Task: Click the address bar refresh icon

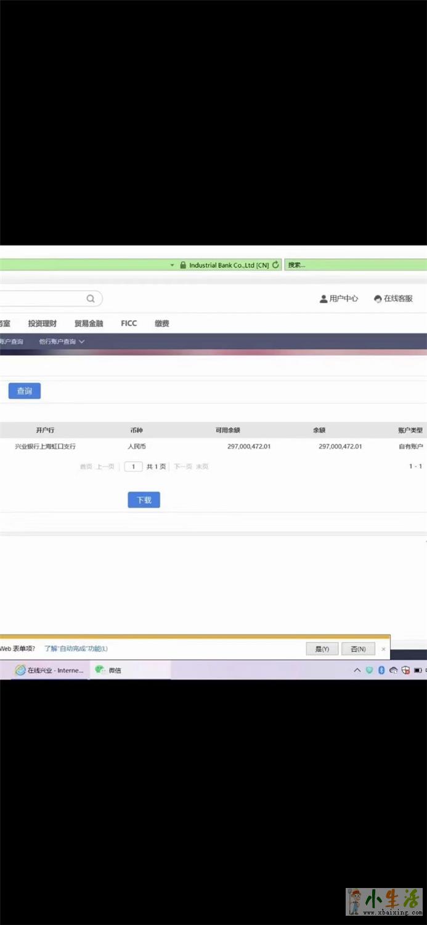Action: click(275, 265)
